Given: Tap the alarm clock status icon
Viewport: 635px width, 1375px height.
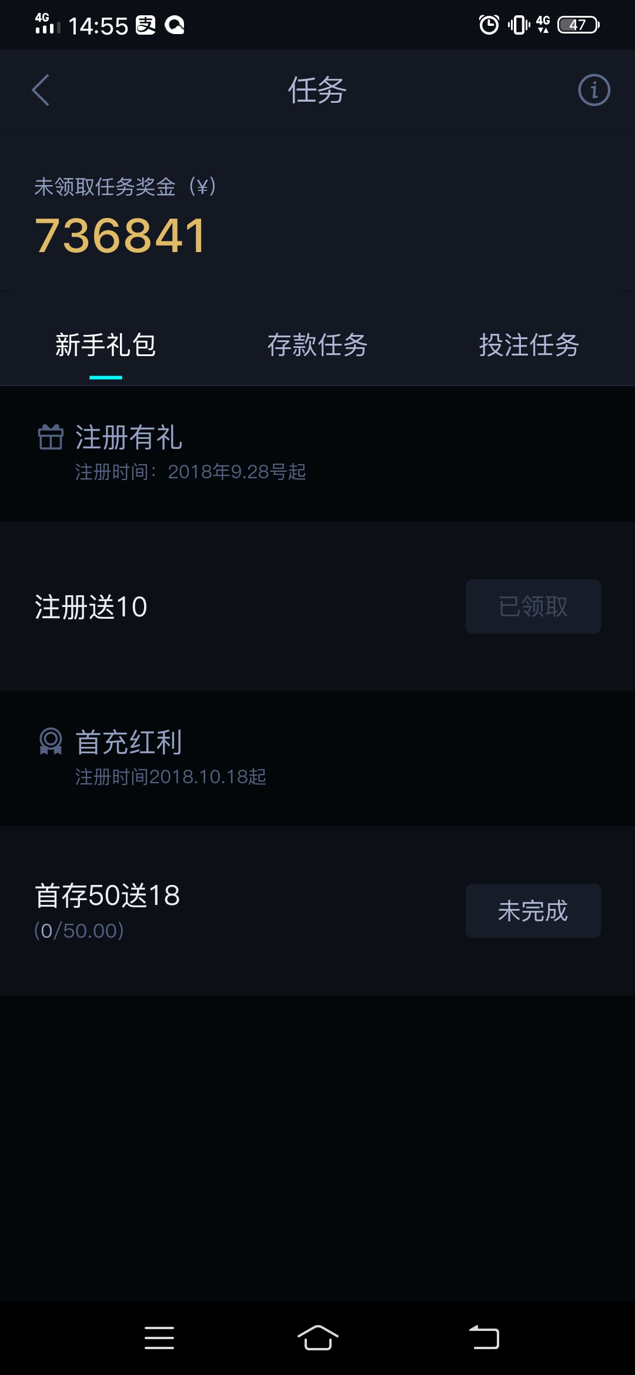Looking at the screenshot, I should pos(489,25).
